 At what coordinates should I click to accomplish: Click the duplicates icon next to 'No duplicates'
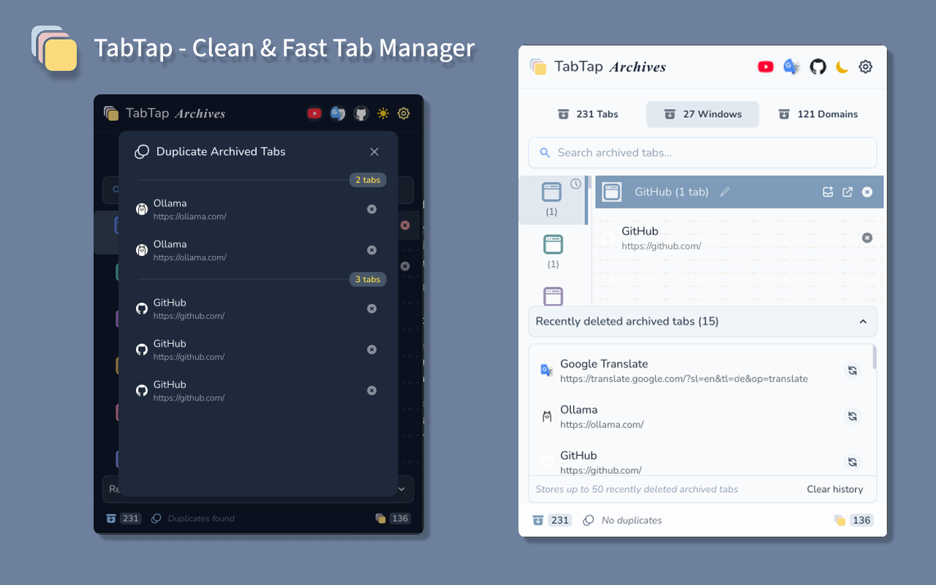(x=589, y=520)
